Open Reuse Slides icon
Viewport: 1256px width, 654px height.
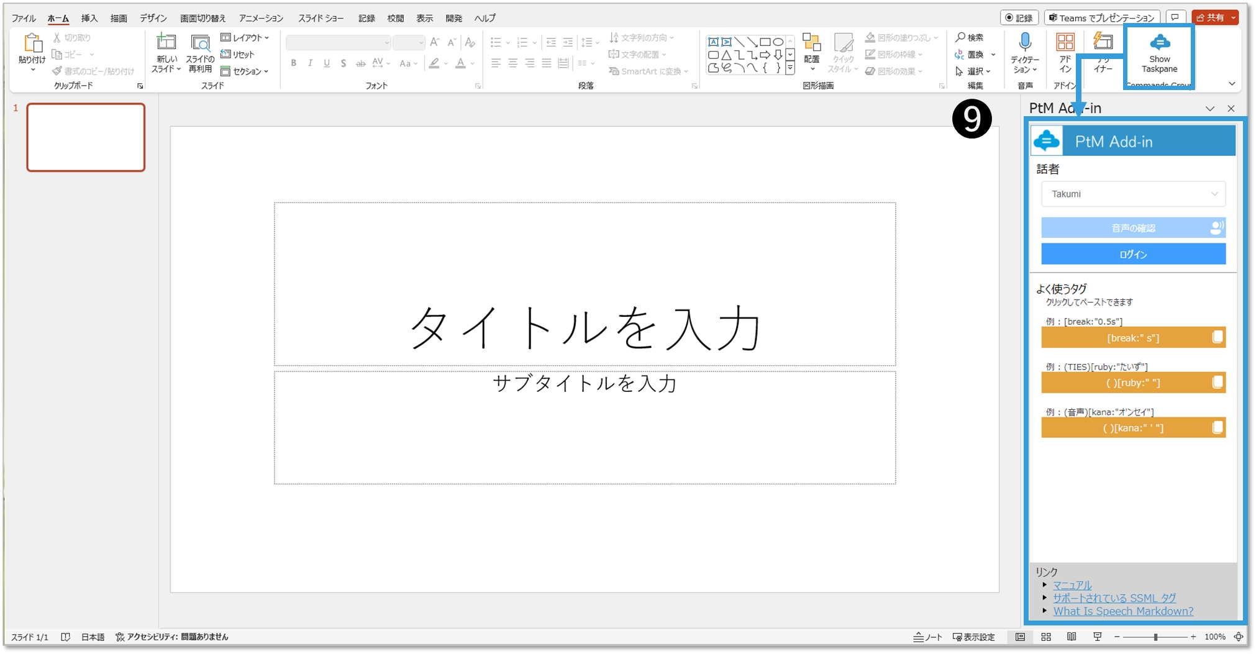(200, 43)
